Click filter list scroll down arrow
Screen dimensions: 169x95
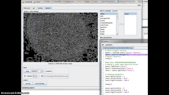point(117,34)
